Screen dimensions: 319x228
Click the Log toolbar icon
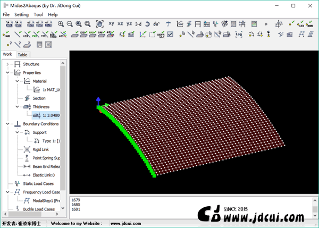coord(239,35)
